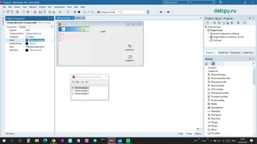Open the File menu
Image resolution: width=257 pixels, height=144 pixels.
4,7
